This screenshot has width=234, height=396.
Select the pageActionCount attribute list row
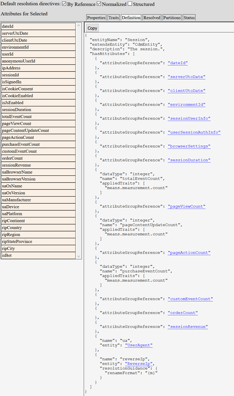click(x=38, y=137)
